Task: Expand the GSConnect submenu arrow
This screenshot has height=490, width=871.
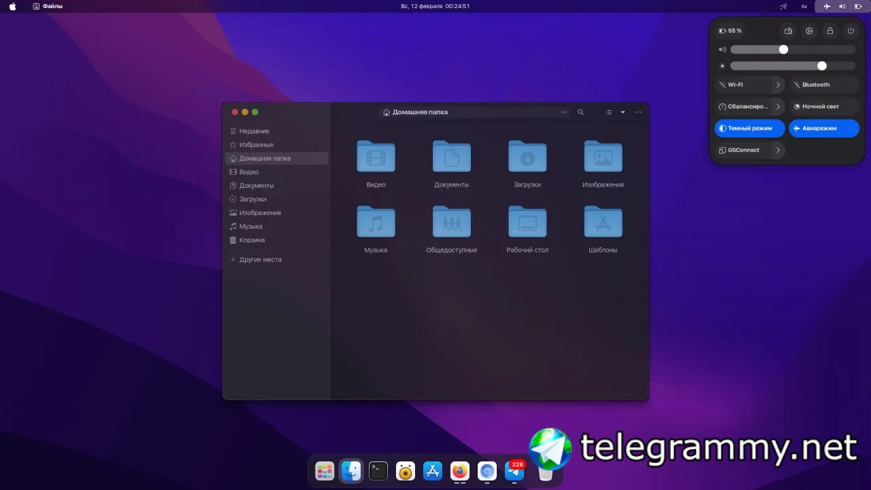Action: pos(778,150)
